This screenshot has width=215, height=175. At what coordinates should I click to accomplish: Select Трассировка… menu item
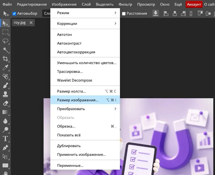click(85, 72)
